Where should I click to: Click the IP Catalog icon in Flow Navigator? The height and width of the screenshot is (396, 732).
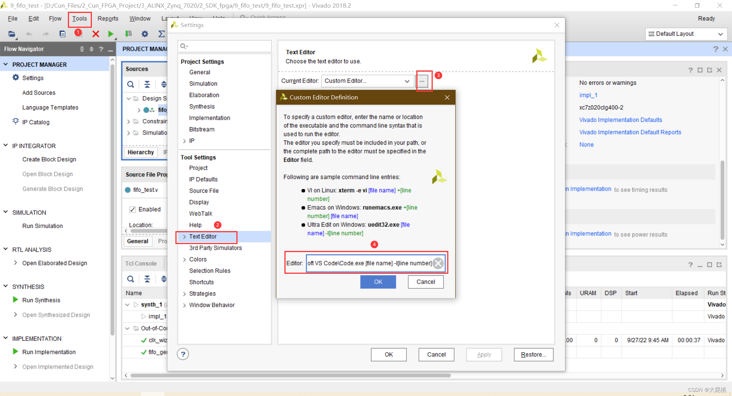(x=16, y=121)
